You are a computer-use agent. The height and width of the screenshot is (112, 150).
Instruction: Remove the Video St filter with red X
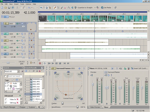pyautogui.click(x=17, y=99)
